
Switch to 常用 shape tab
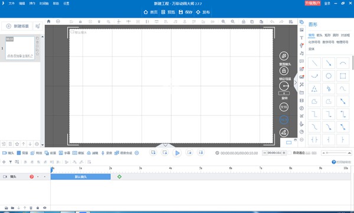point(312,35)
